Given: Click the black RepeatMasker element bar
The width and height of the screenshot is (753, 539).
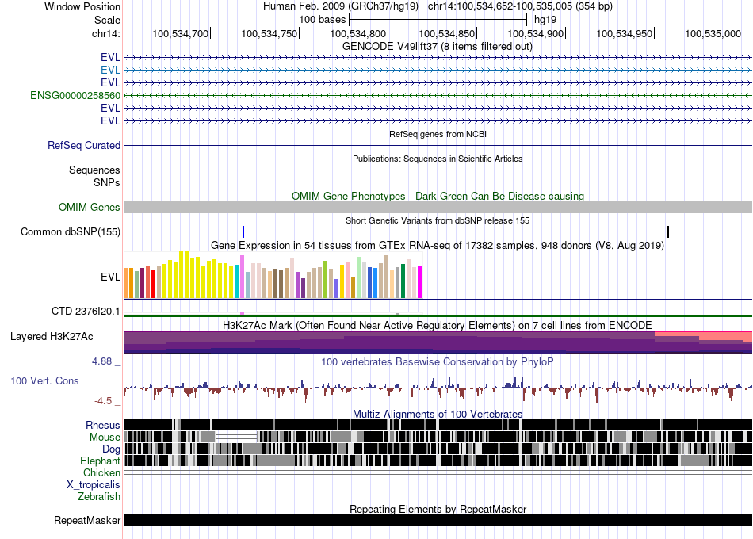Looking at the screenshot, I should [x=438, y=521].
